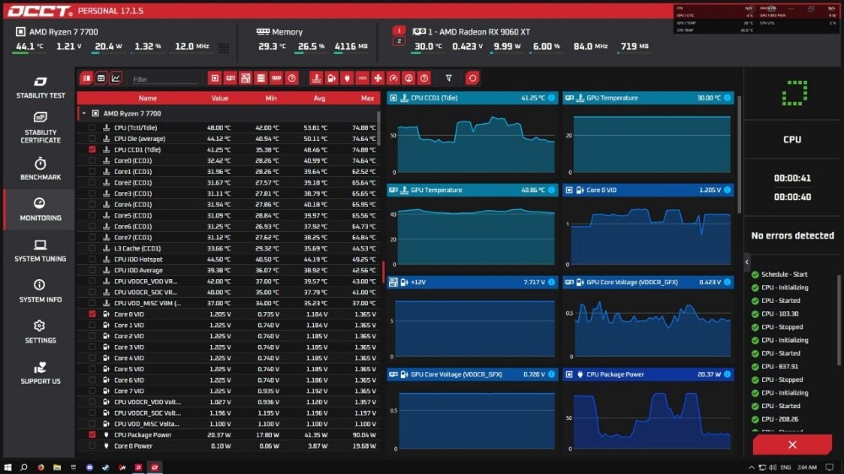Sort table by Min column
844x474 pixels.
271,98
